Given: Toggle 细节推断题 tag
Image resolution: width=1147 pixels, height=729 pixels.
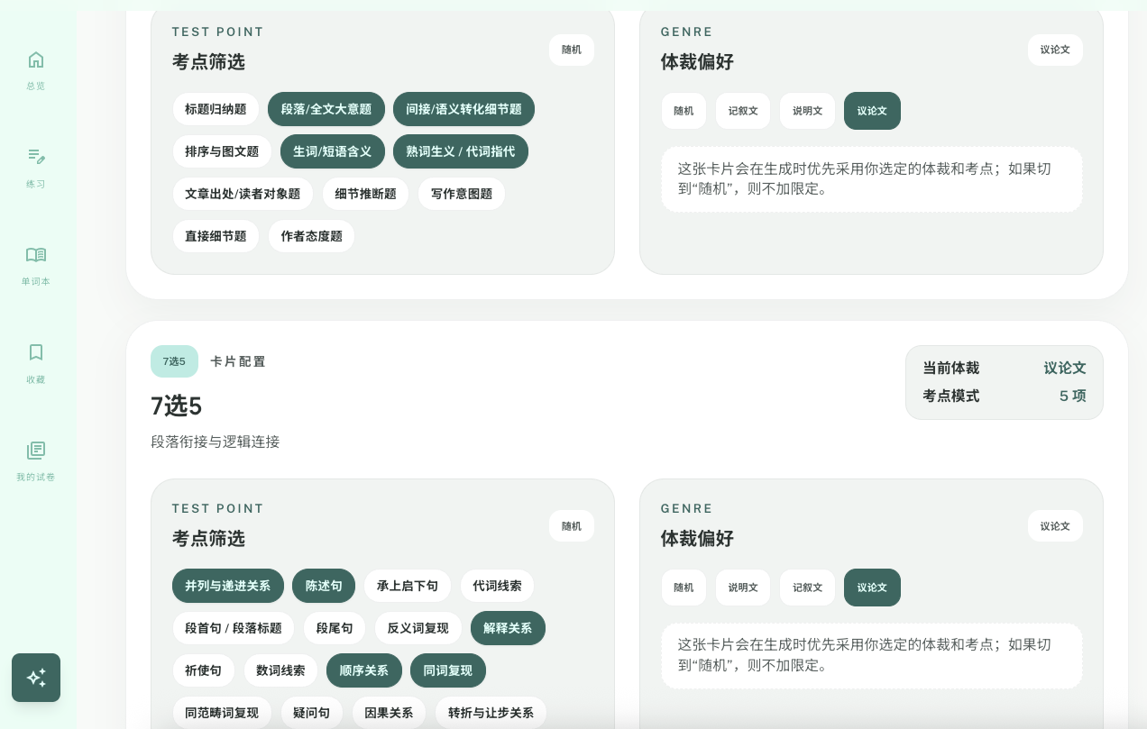Looking at the screenshot, I should 365,194.
